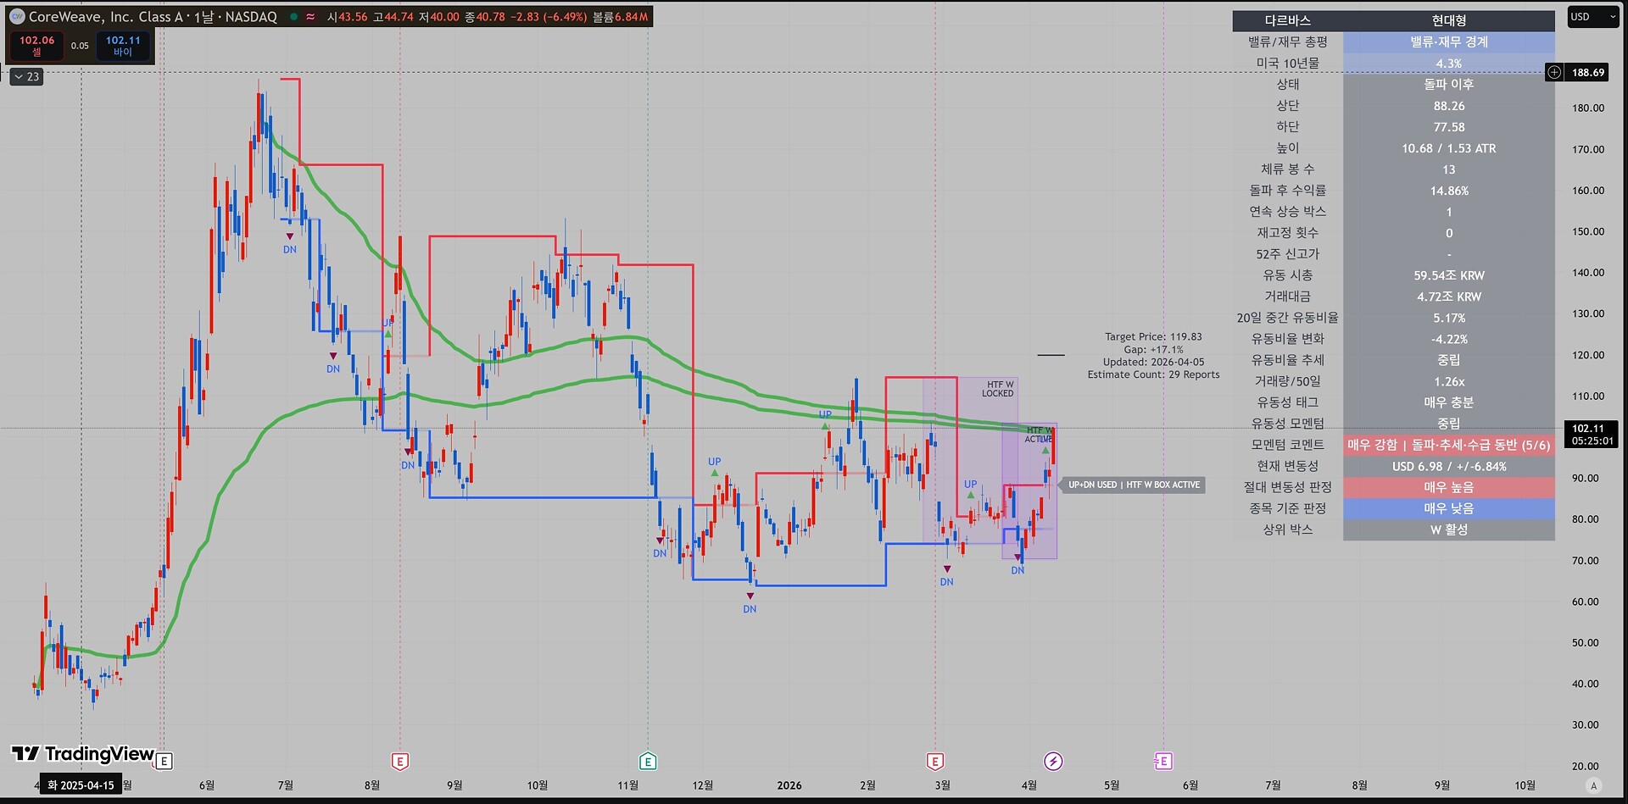1628x804 pixels.
Task: Click the -2.83 (-6.49%) change value
Action: click(548, 16)
